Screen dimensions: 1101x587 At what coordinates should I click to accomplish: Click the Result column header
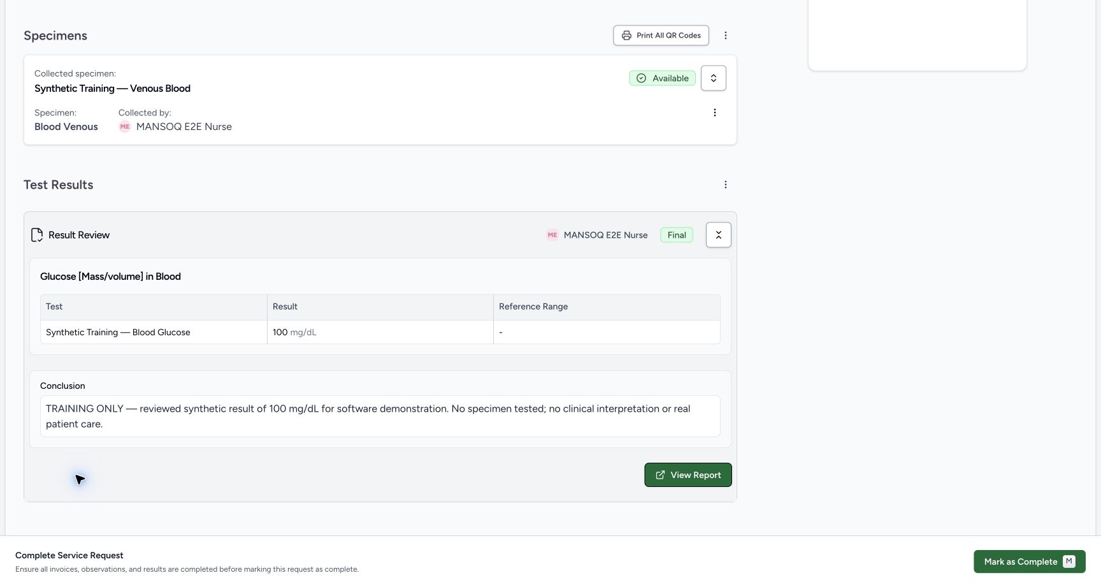tap(380, 307)
